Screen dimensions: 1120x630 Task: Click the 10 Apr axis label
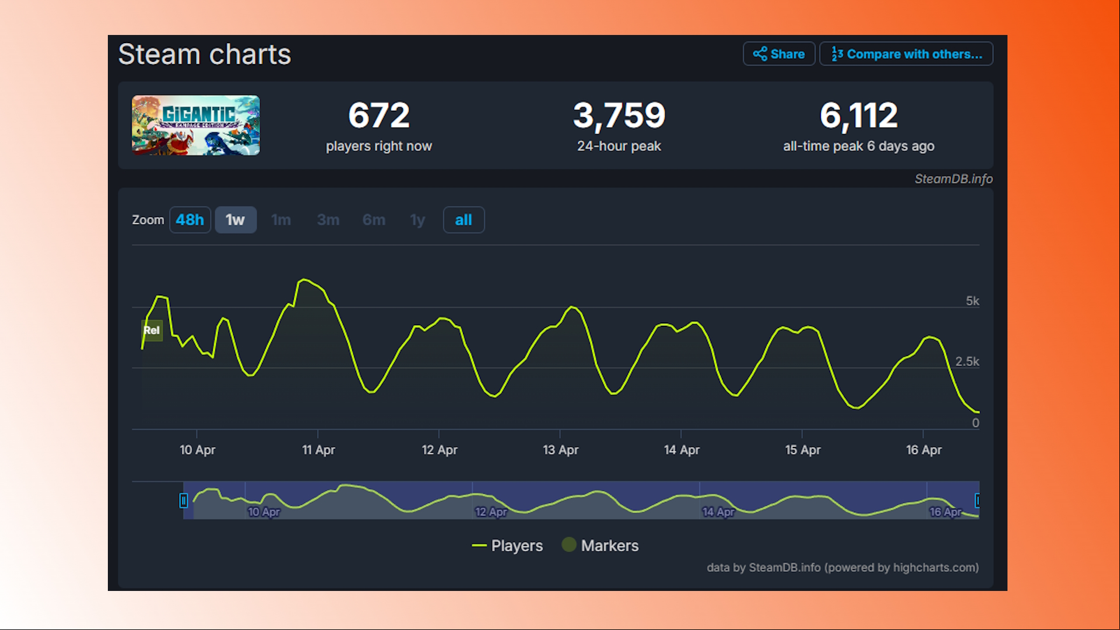click(197, 450)
